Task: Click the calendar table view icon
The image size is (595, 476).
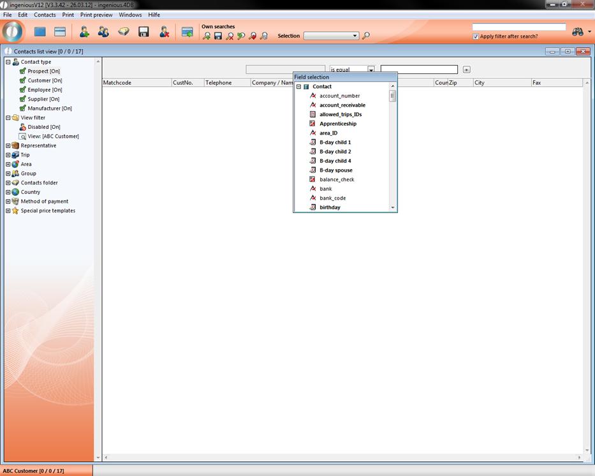Action: tap(60, 32)
